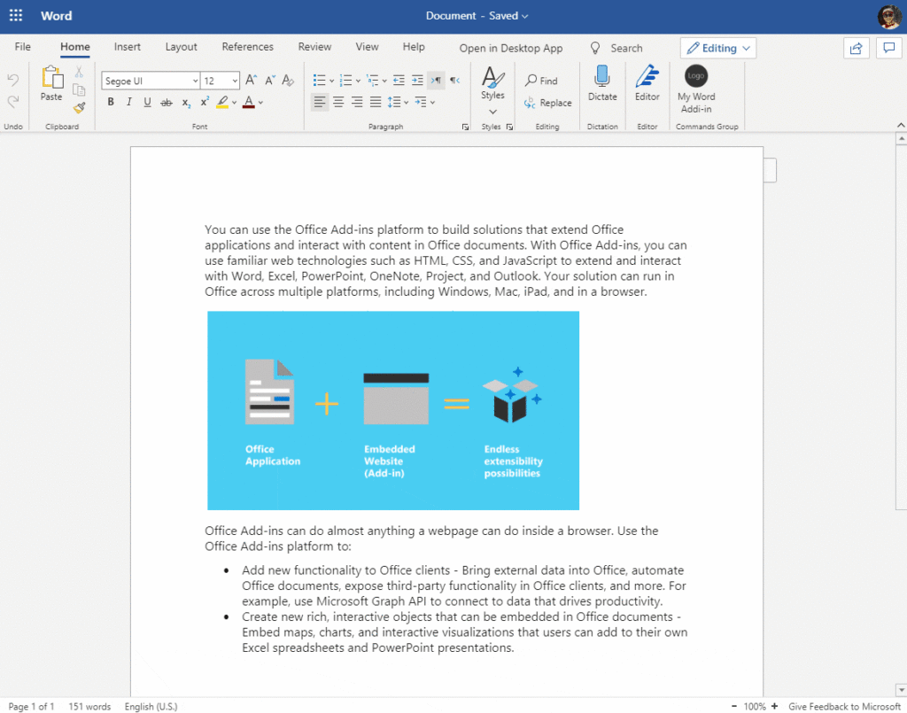Click the Clear Formatting icon
This screenshot has width=907, height=713.
[288, 81]
